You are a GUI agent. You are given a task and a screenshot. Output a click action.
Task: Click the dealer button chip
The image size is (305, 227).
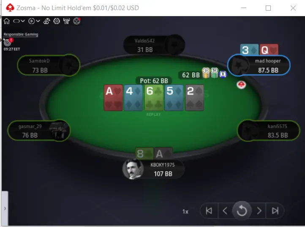pos(241,85)
